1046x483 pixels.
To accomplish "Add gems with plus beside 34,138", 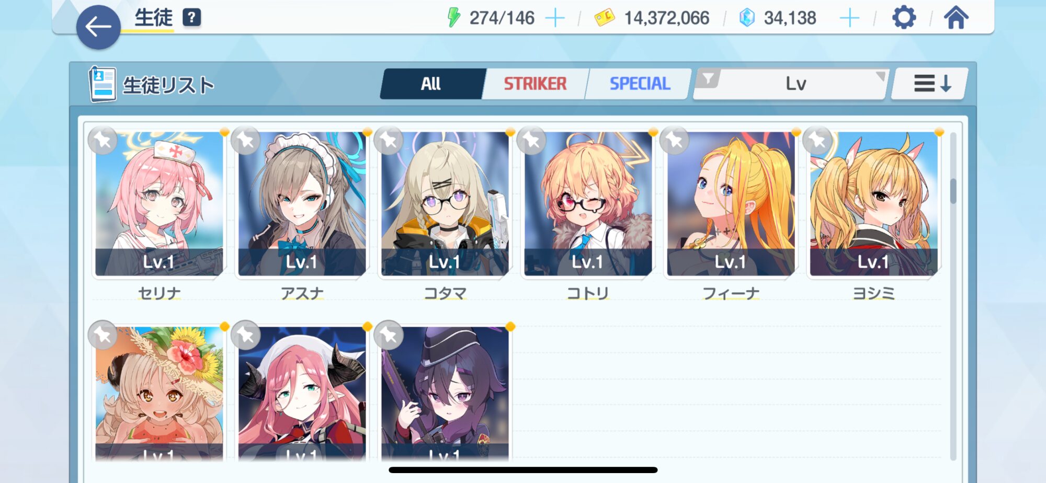I will pos(849,18).
